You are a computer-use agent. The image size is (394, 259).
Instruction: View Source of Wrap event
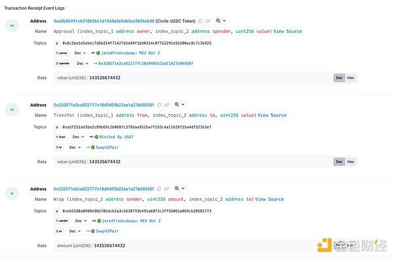pyautogui.click(x=269, y=199)
